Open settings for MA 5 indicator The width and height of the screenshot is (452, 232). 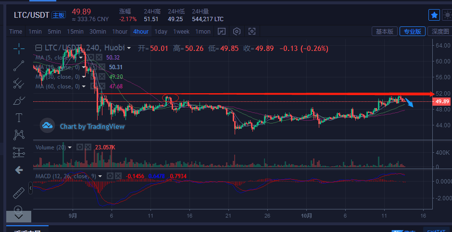[x=91, y=57]
